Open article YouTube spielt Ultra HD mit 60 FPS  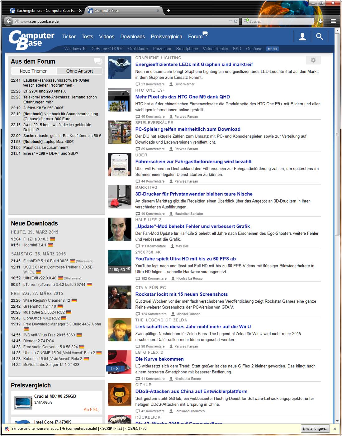(x=185, y=259)
